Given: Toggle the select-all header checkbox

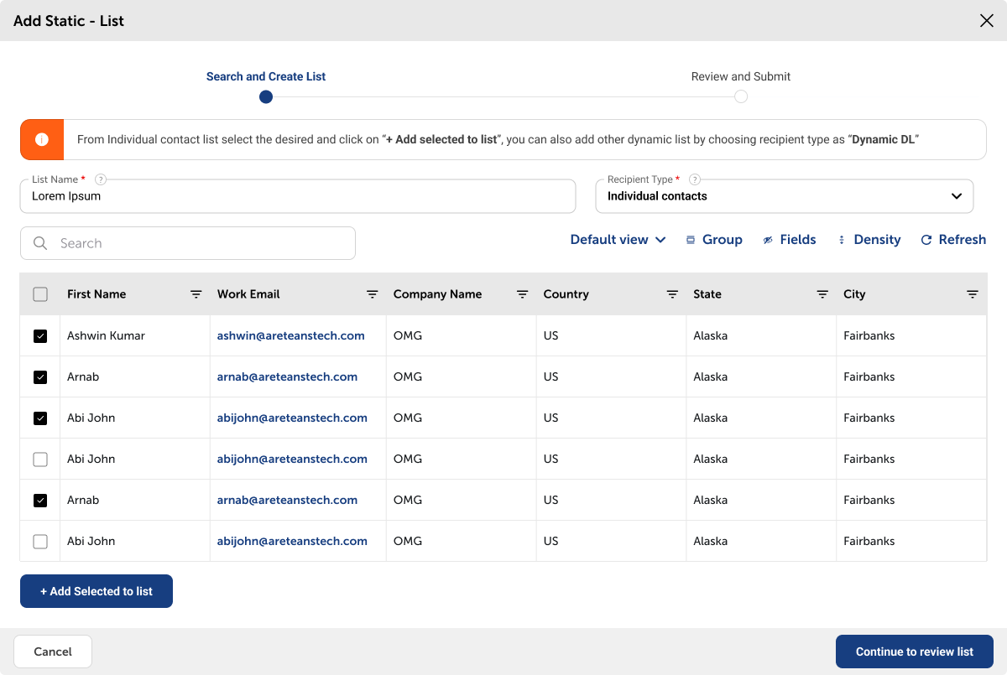Looking at the screenshot, I should [x=40, y=294].
